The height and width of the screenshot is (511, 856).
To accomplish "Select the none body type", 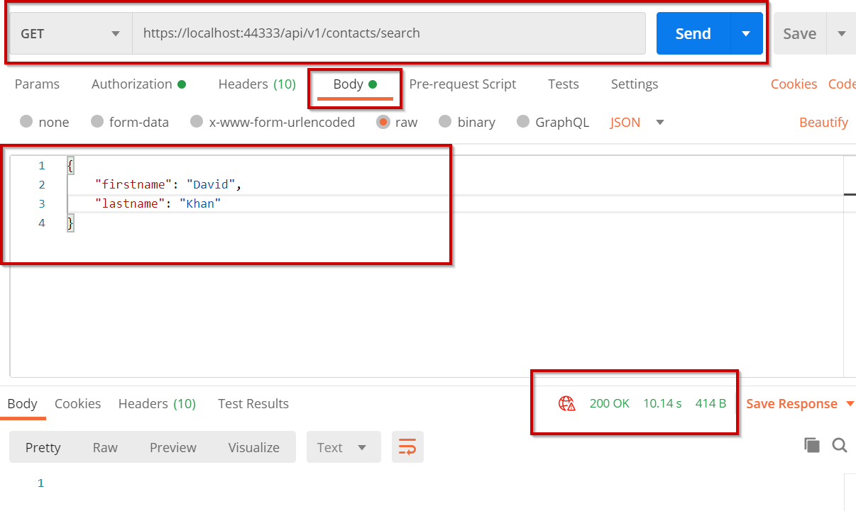I will (x=45, y=122).
